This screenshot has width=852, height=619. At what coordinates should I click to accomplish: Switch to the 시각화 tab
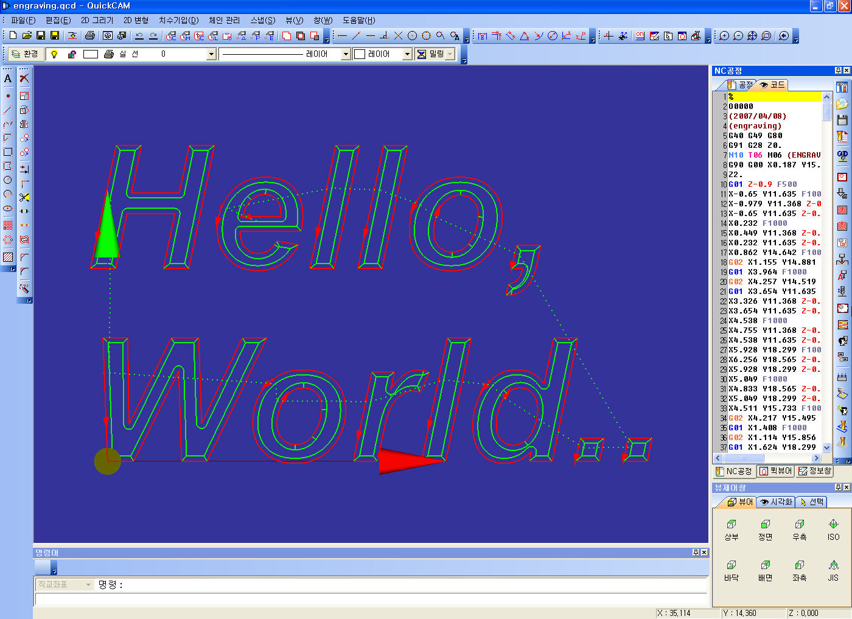click(x=777, y=502)
